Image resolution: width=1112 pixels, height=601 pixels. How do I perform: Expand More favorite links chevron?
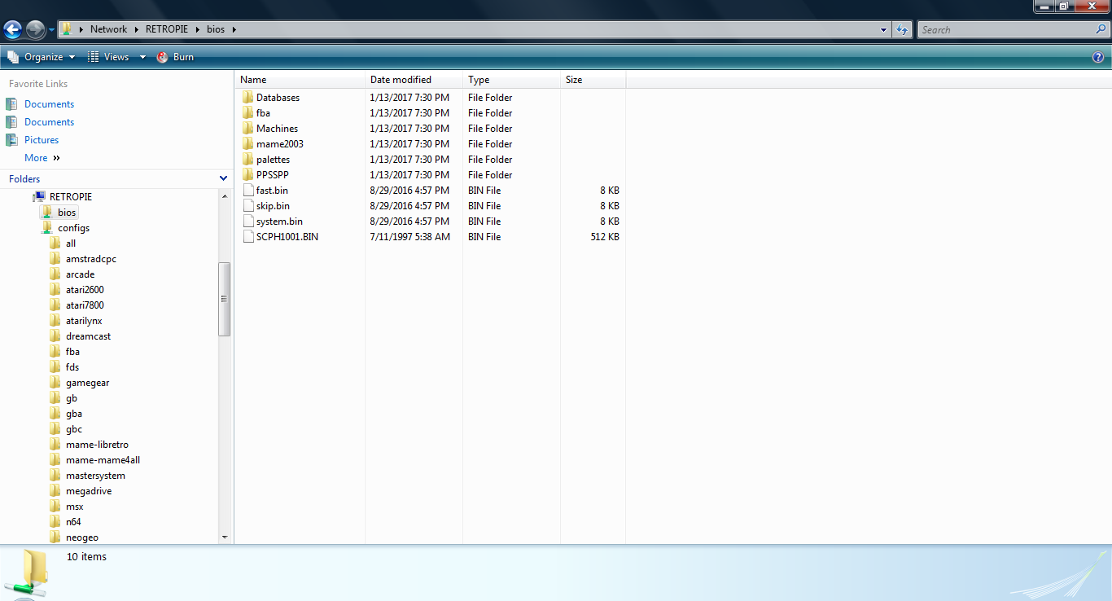tap(56, 158)
